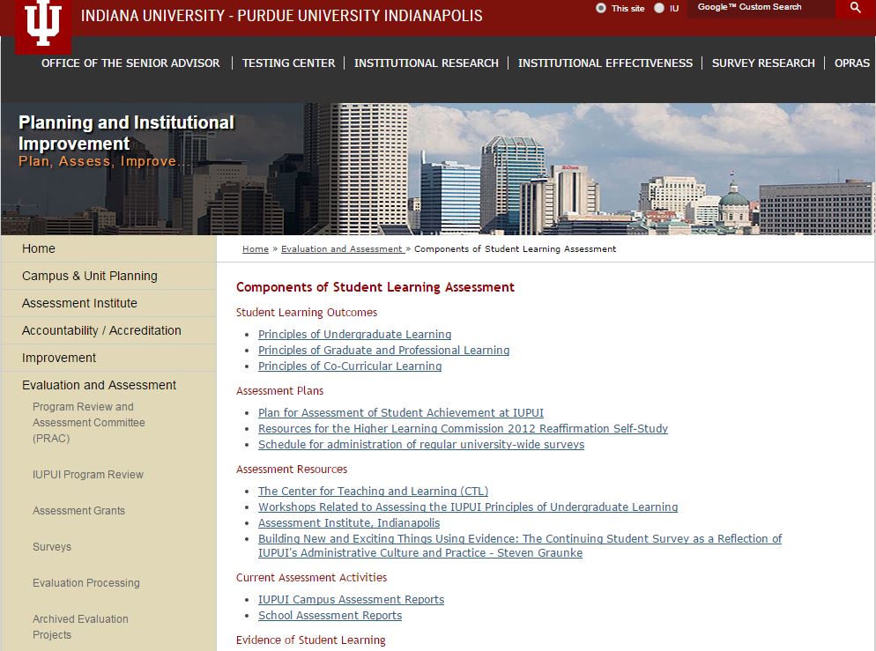Open Office of the Senior Advisor menu
This screenshot has width=876, height=651.
(x=130, y=63)
